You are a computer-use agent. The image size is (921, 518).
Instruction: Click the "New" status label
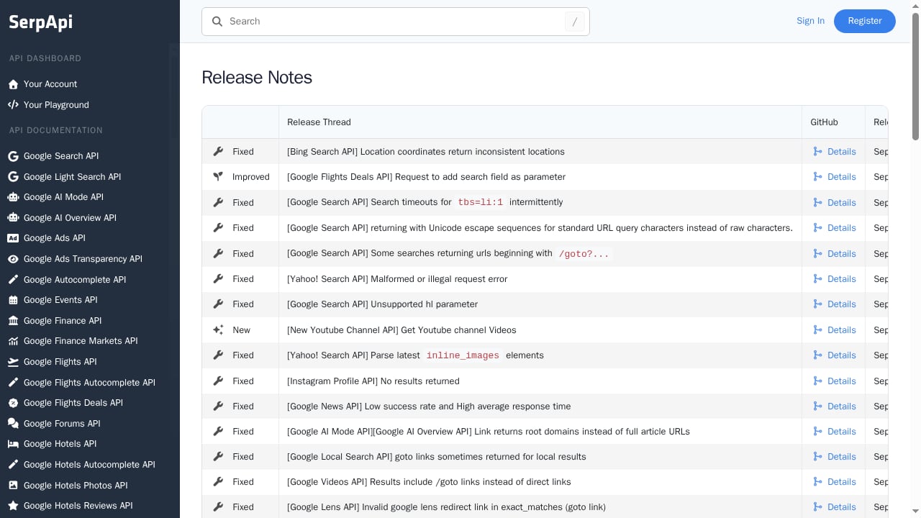tap(242, 330)
